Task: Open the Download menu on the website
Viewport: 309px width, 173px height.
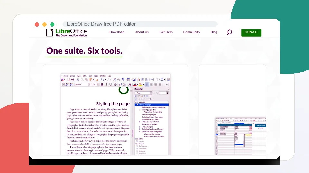Action: tap(117, 32)
